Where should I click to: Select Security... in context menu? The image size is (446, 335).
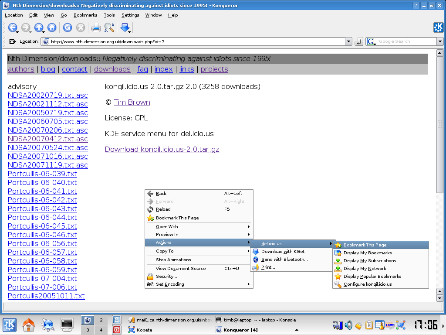199,276
